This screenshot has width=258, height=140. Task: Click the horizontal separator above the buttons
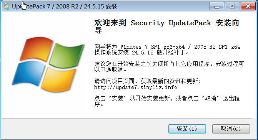127,118
